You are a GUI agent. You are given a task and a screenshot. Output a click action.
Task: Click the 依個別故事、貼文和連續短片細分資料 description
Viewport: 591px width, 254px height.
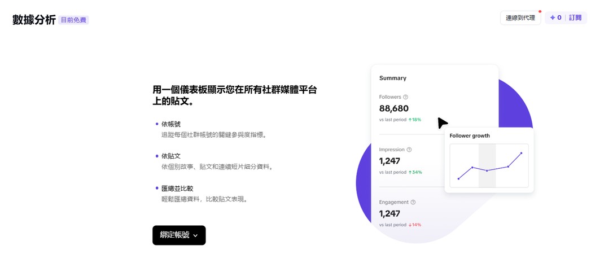pyautogui.click(x=217, y=167)
